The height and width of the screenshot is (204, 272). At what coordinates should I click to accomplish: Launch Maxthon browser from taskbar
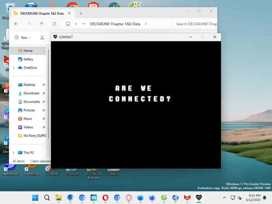[x=94, y=198]
